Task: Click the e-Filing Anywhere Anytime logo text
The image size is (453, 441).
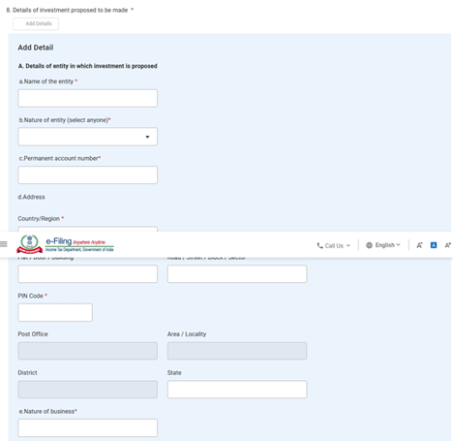Action: pos(79,244)
